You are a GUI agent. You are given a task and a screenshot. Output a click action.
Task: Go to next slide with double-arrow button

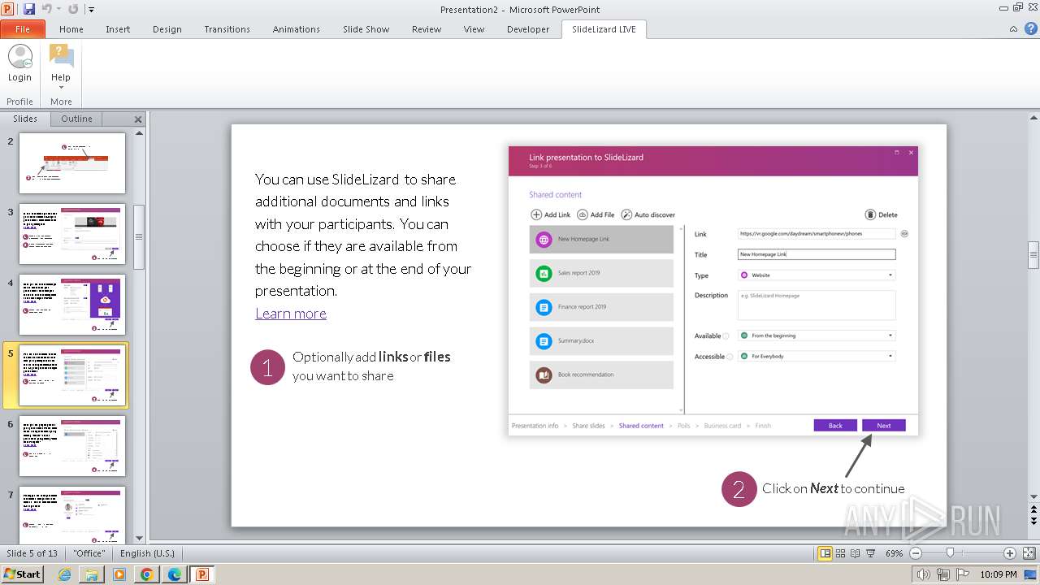click(x=1033, y=520)
